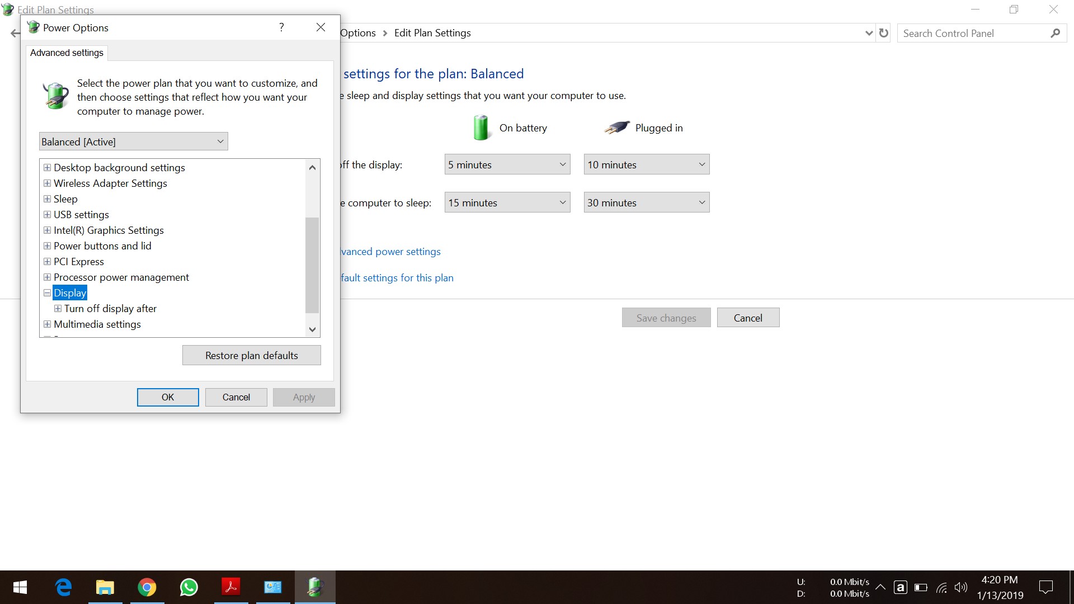The width and height of the screenshot is (1074, 604).
Task: Open Action Center from the notification icon
Action: coord(1046,587)
